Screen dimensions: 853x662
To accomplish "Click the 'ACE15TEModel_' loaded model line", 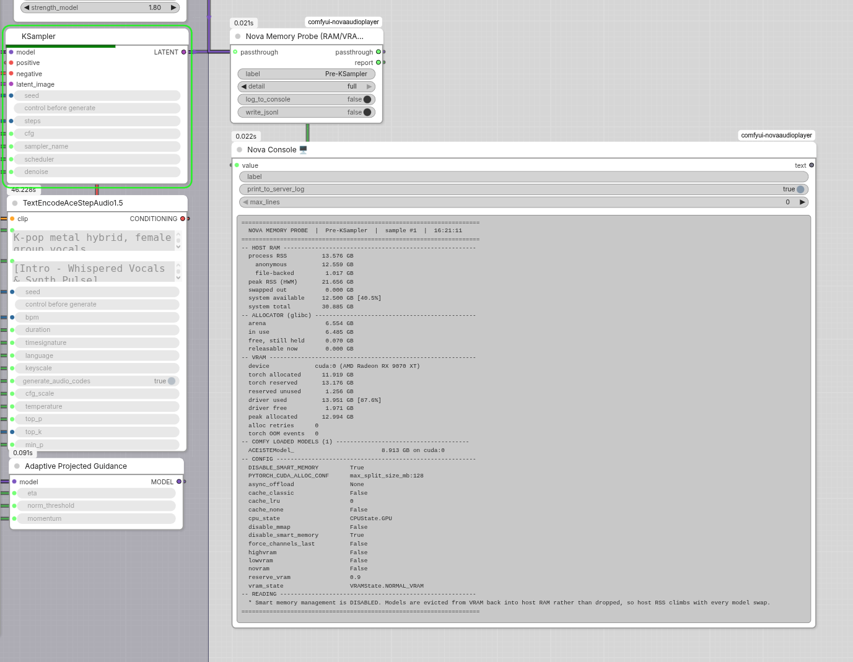I will point(346,450).
